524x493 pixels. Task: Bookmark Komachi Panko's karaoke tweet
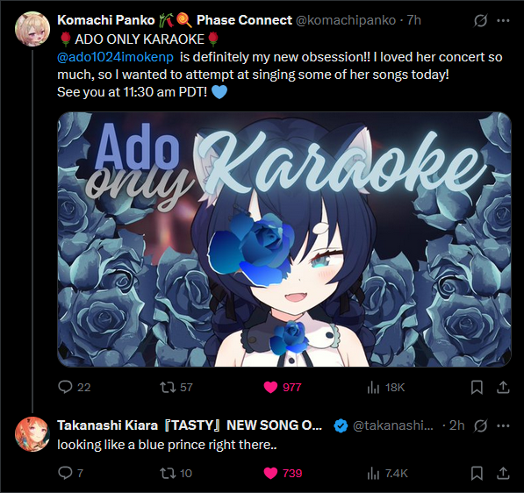[x=477, y=387]
